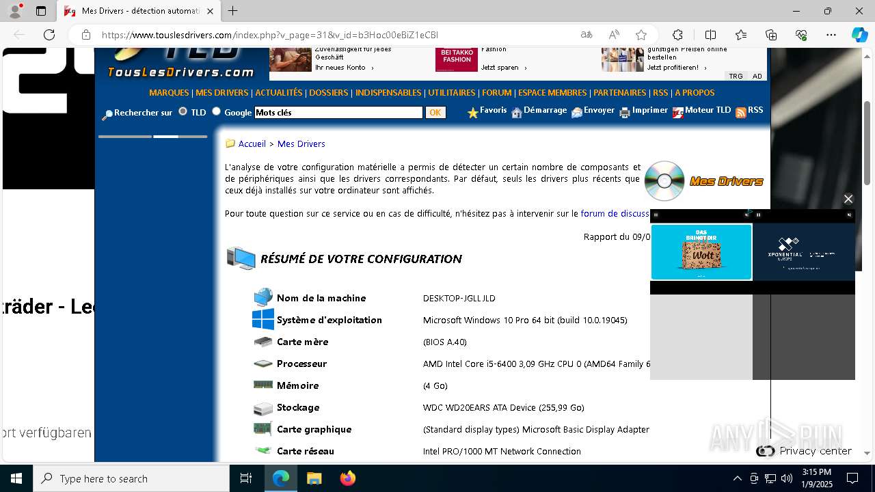Select the TLD search radio button
This screenshot has height=492, width=875.
[x=183, y=111]
